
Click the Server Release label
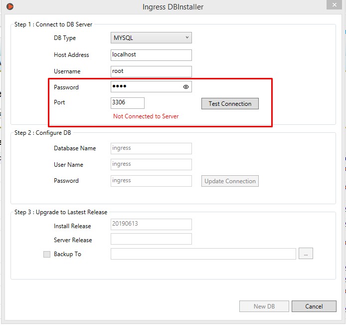73,240
